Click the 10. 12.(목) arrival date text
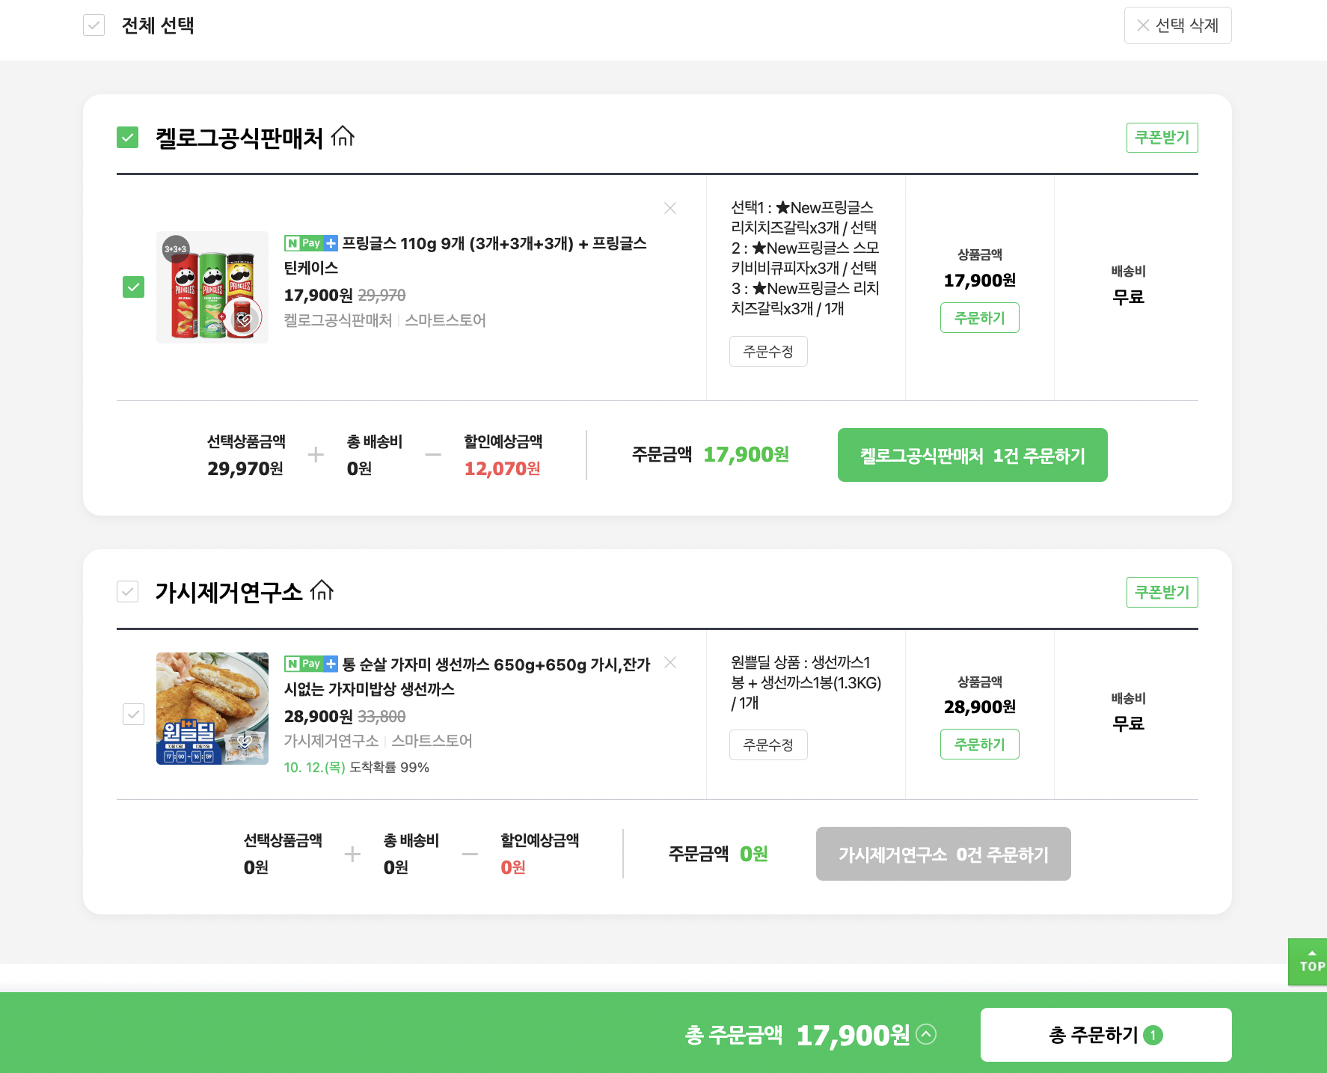The width and height of the screenshot is (1327, 1073). click(x=314, y=768)
